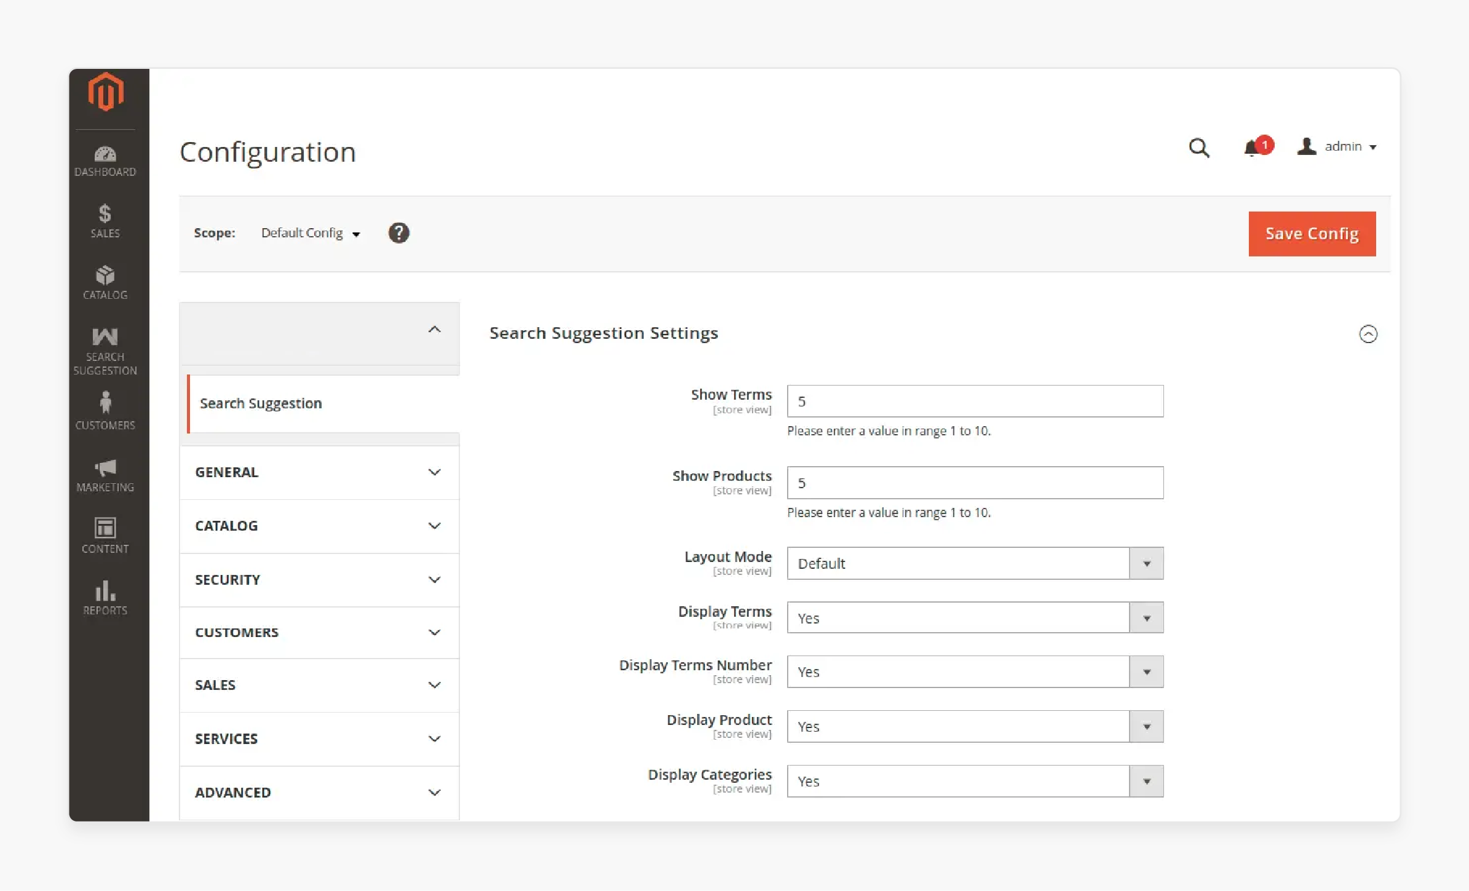Select the Search Suggestion config tab
The height and width of the screenshot is (891, 1469).
coord(323,403)
